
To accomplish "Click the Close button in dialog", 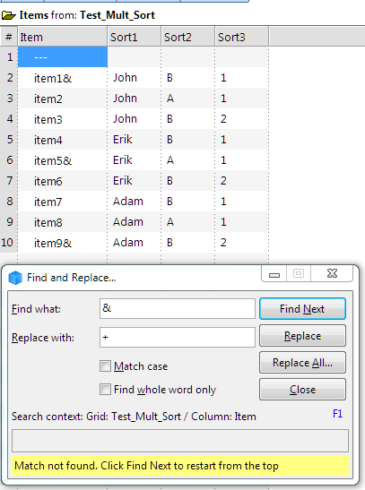I will point(302,390).
